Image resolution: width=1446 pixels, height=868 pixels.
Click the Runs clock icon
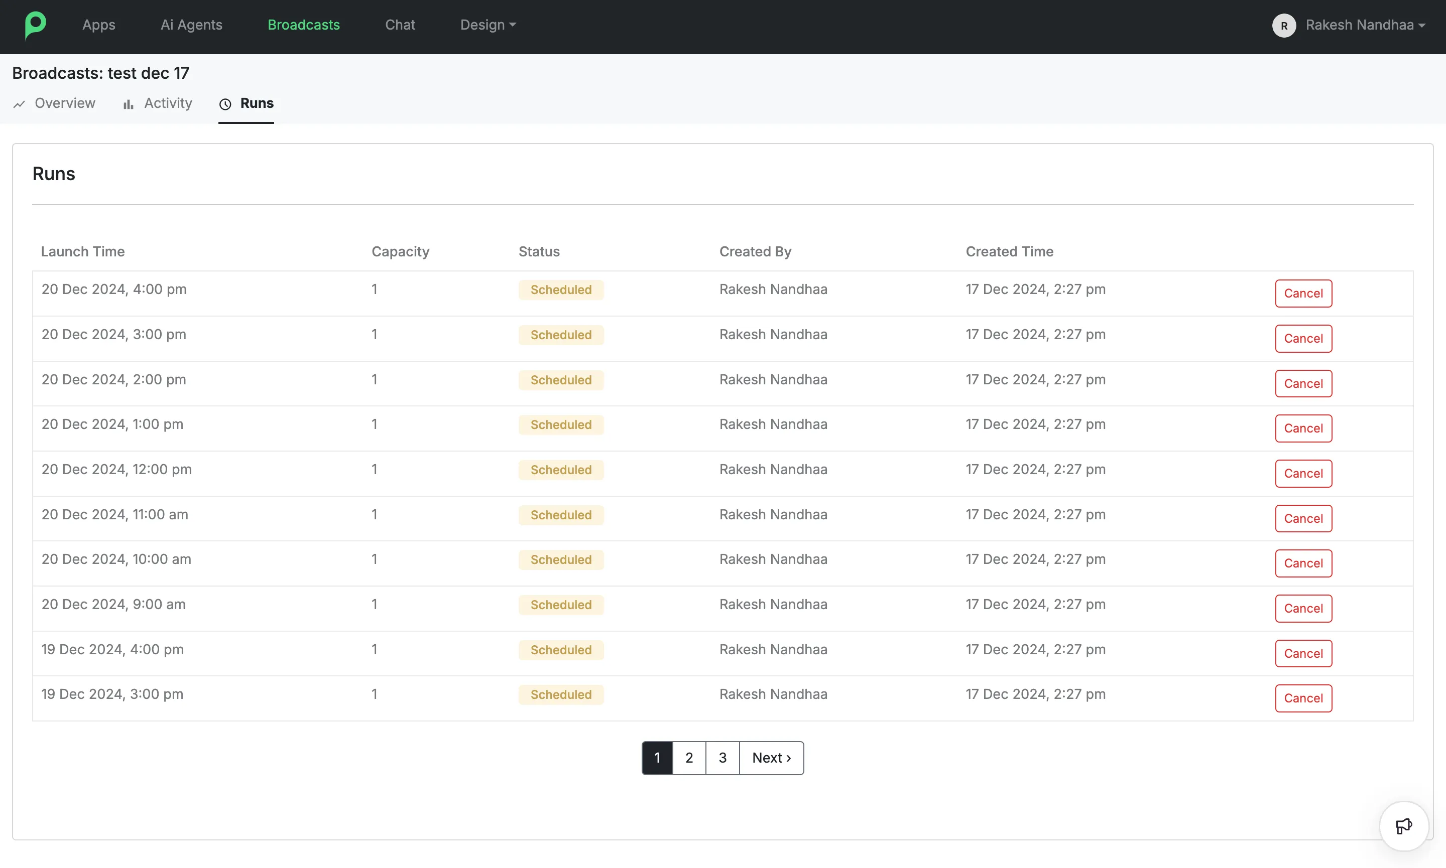225,104
